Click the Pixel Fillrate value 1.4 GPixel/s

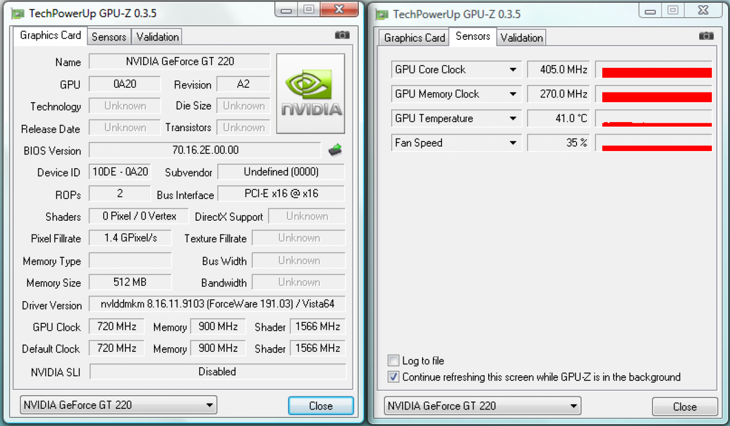[131, 238]
